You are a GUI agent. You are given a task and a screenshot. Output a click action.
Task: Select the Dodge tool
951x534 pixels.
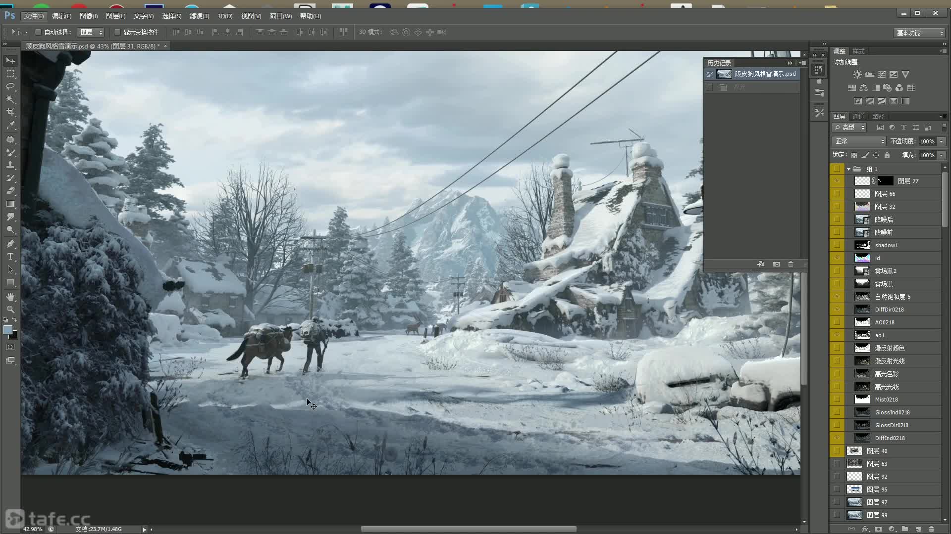(10, 230)
